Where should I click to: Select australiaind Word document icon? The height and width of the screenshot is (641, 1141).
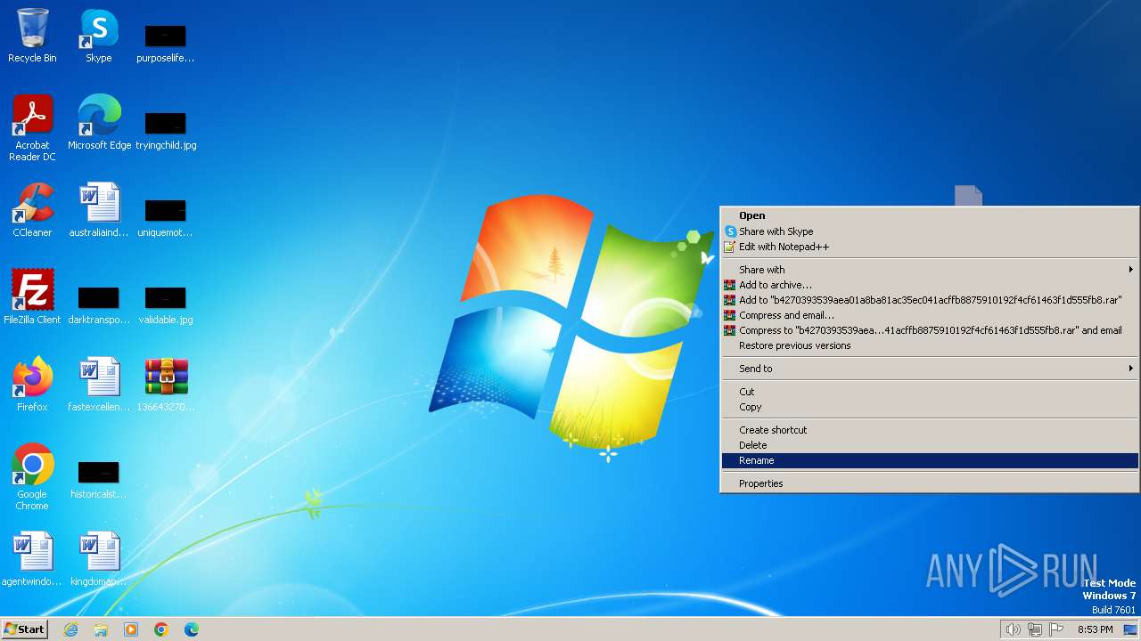tap(99, 209)
